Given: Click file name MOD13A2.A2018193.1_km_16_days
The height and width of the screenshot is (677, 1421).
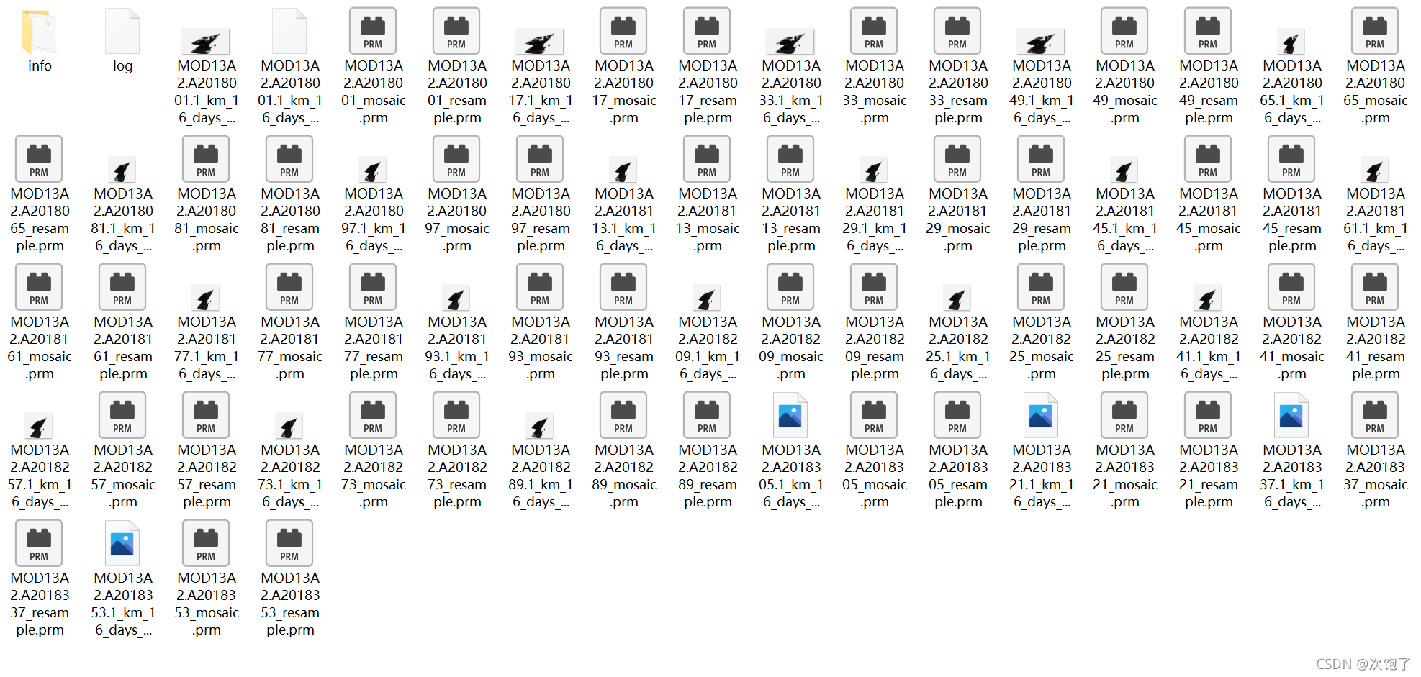Looking at the screenshot, I should pyautogui.click(x=457, y=347).
